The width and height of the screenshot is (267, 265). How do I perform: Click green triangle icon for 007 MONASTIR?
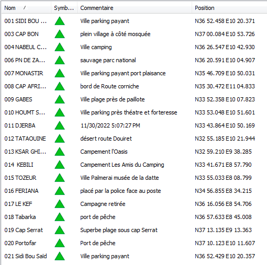click(60, 73)
